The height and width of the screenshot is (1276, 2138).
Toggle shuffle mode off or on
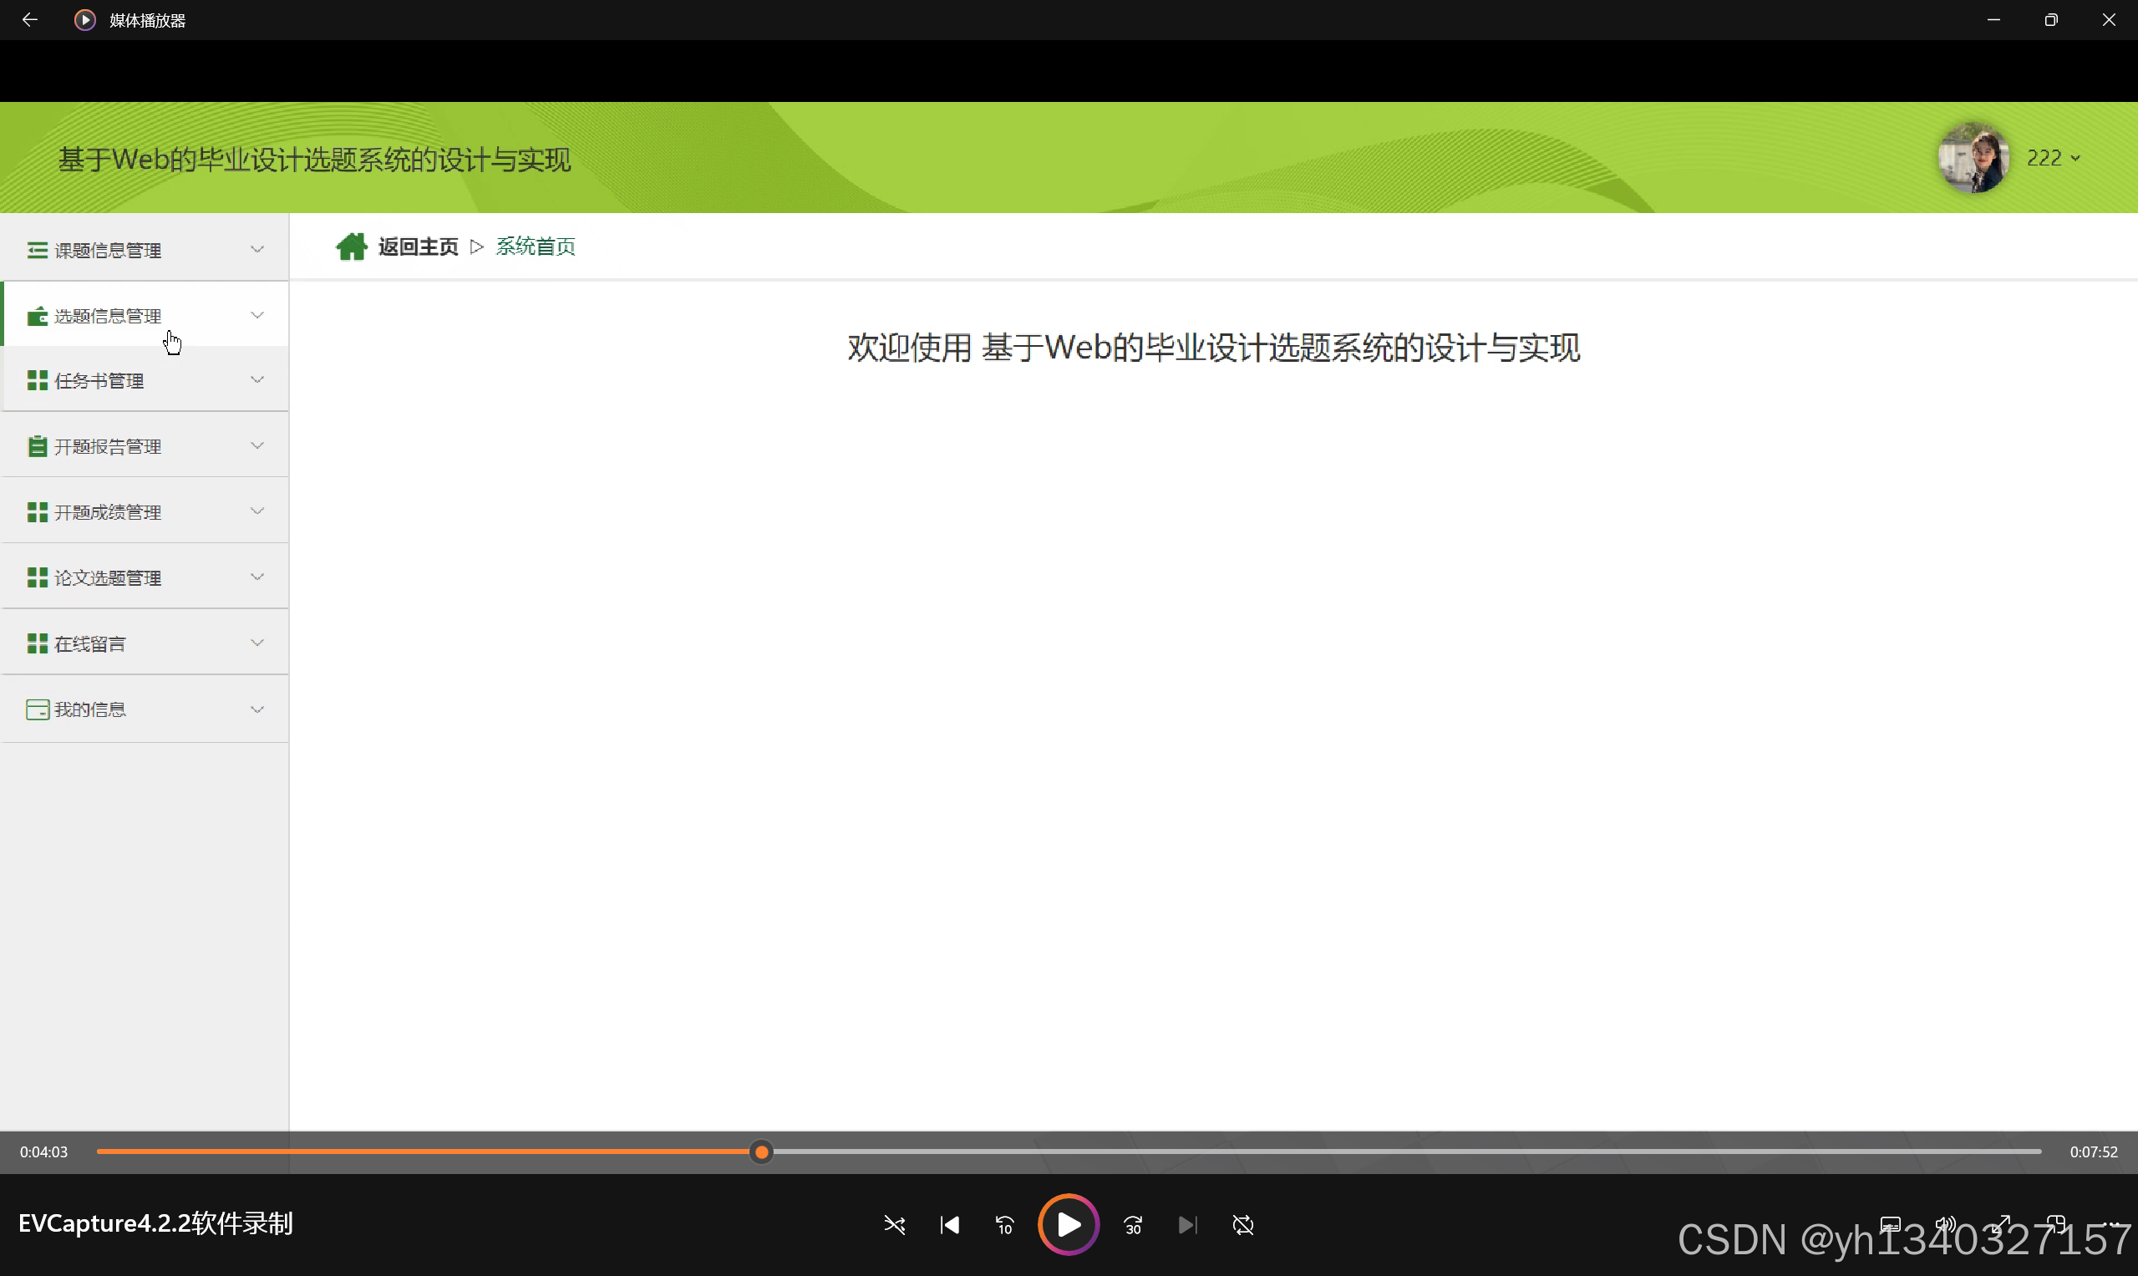pos(894,1224)
